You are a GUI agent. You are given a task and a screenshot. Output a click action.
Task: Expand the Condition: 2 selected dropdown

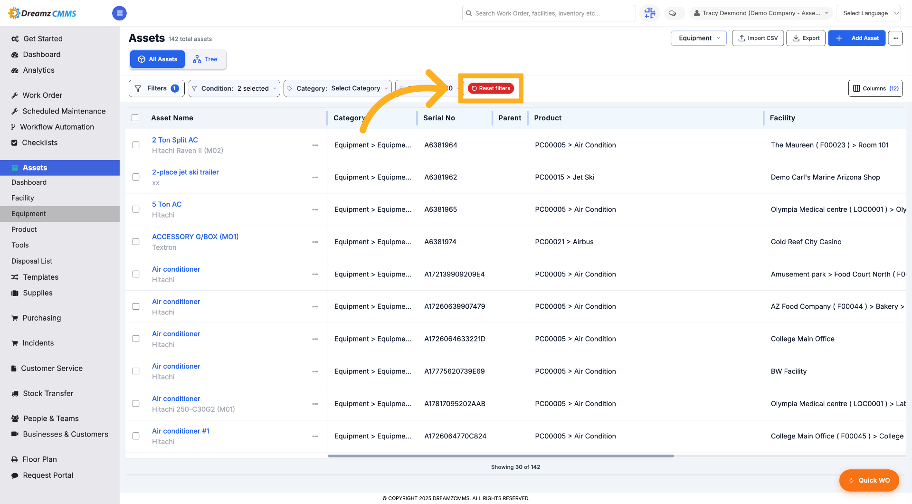pos(234,88)
